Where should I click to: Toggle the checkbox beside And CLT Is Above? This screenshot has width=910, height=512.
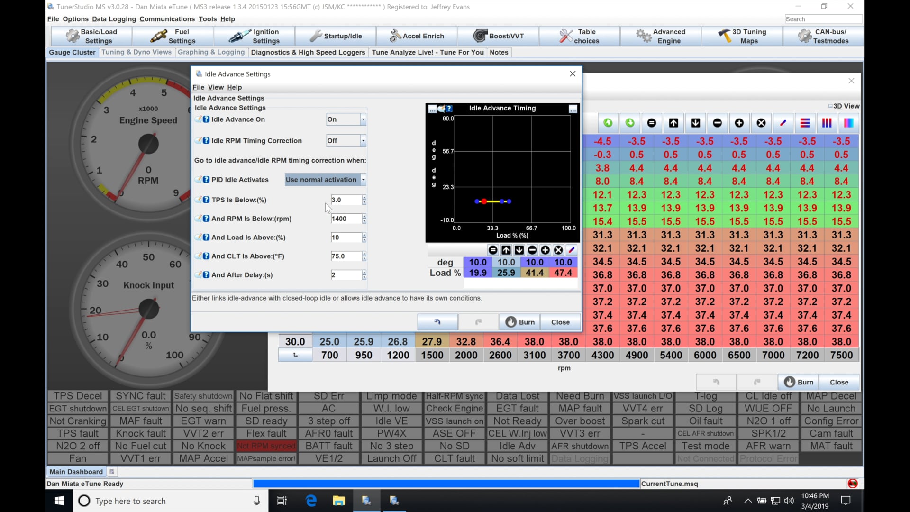click(199, 256)
